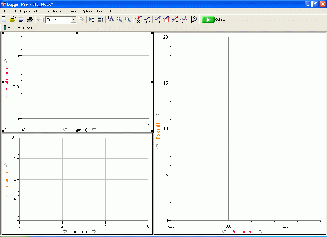Open the Curve Fit f(x)= tool
The width and height of the screenshot is (327, 237).
tap(184, 19)
